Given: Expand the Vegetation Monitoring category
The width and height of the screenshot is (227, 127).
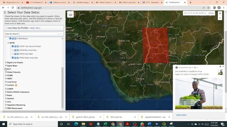Looking at the screenshot, I should click(x=6, y=105).
